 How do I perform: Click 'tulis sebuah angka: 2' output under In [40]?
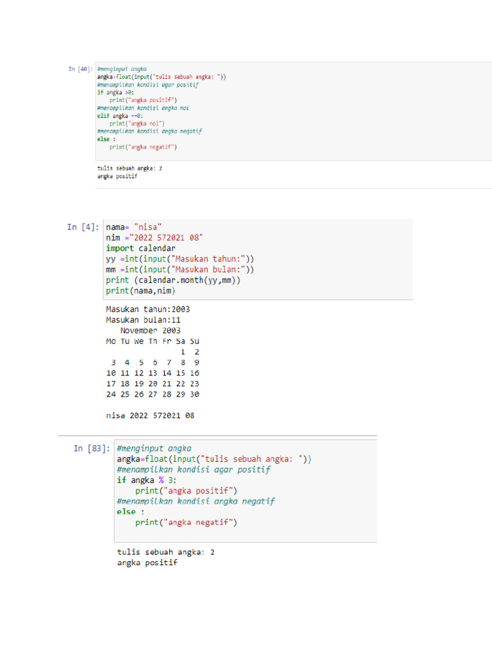[129, 168]
